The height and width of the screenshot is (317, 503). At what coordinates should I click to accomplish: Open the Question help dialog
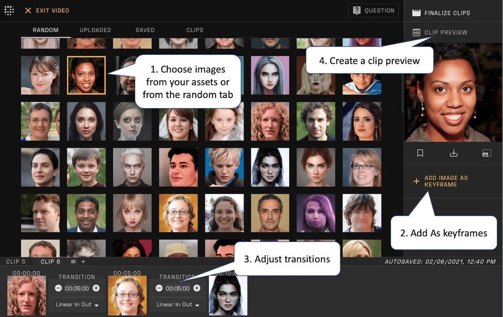click(373, 10)
